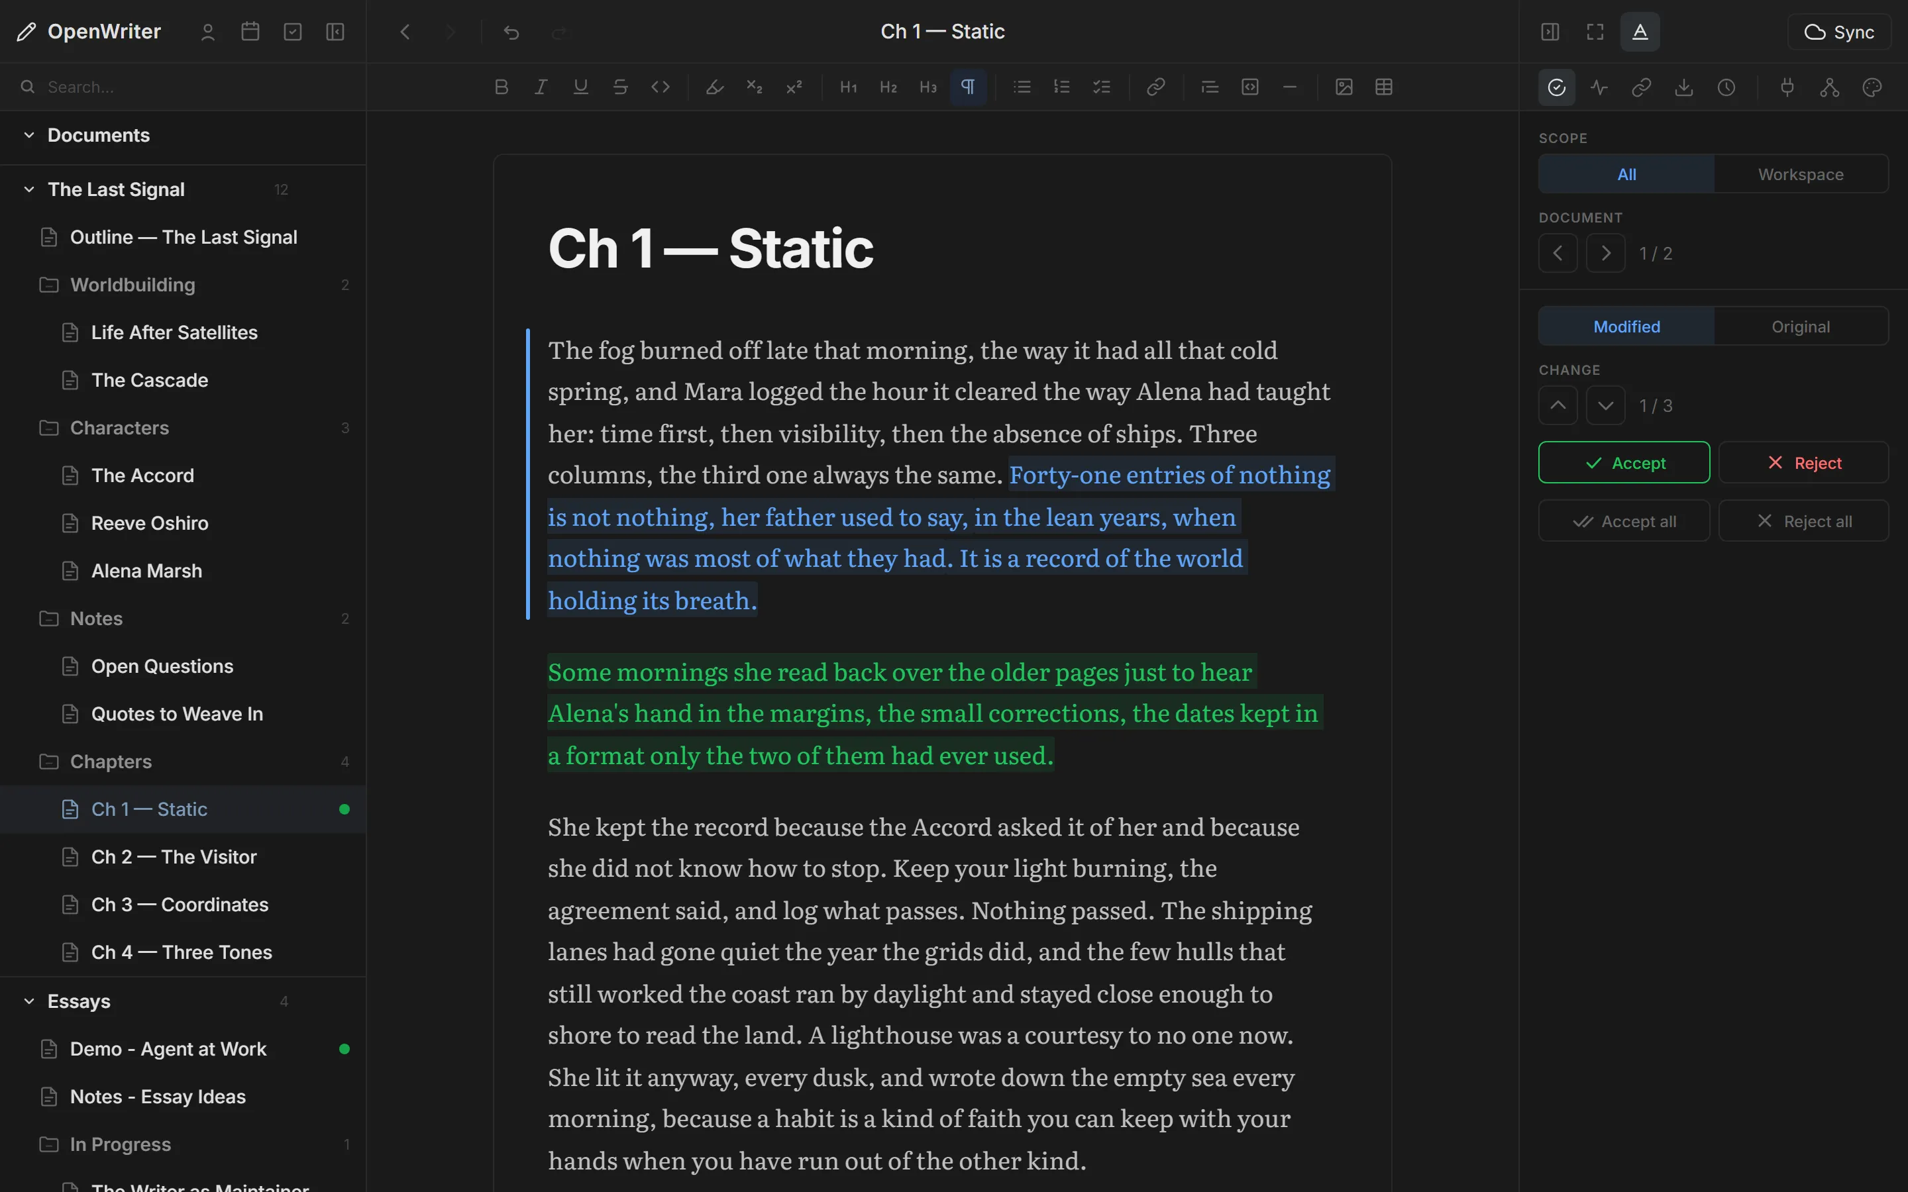Collapse left sidebar panel
Viewport: 1908px width, 1192px height.
click(335, 32)
